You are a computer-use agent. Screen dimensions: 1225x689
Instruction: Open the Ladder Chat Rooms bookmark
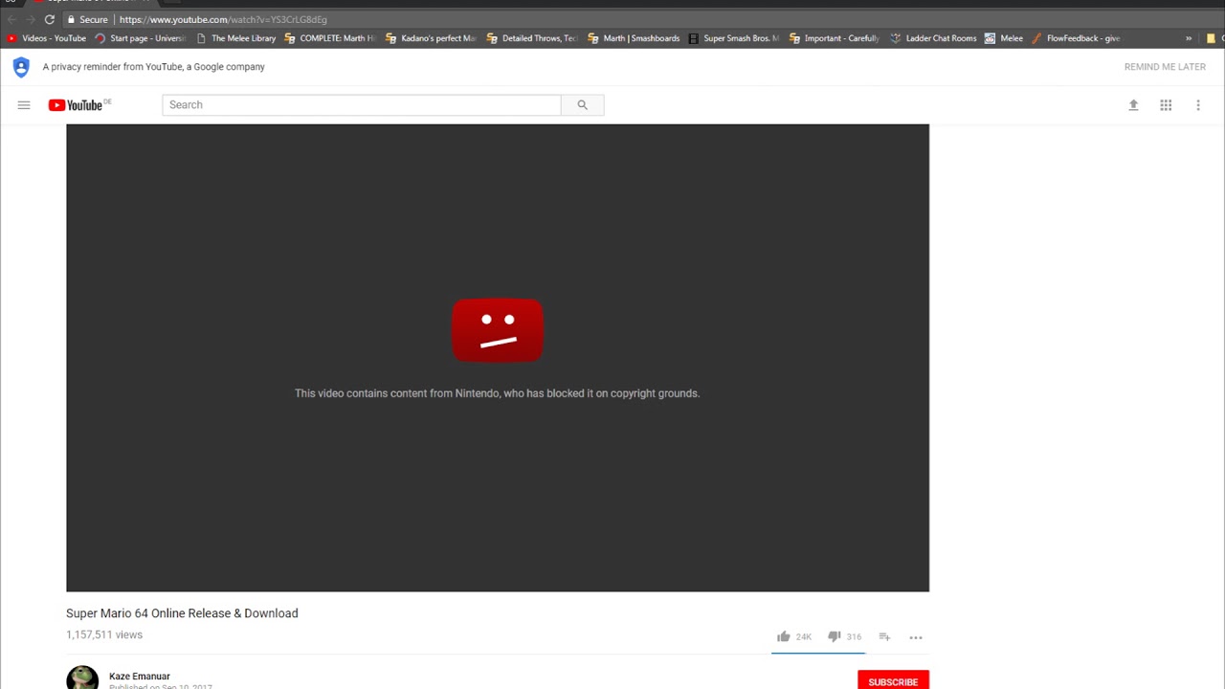tap(934, 38)
